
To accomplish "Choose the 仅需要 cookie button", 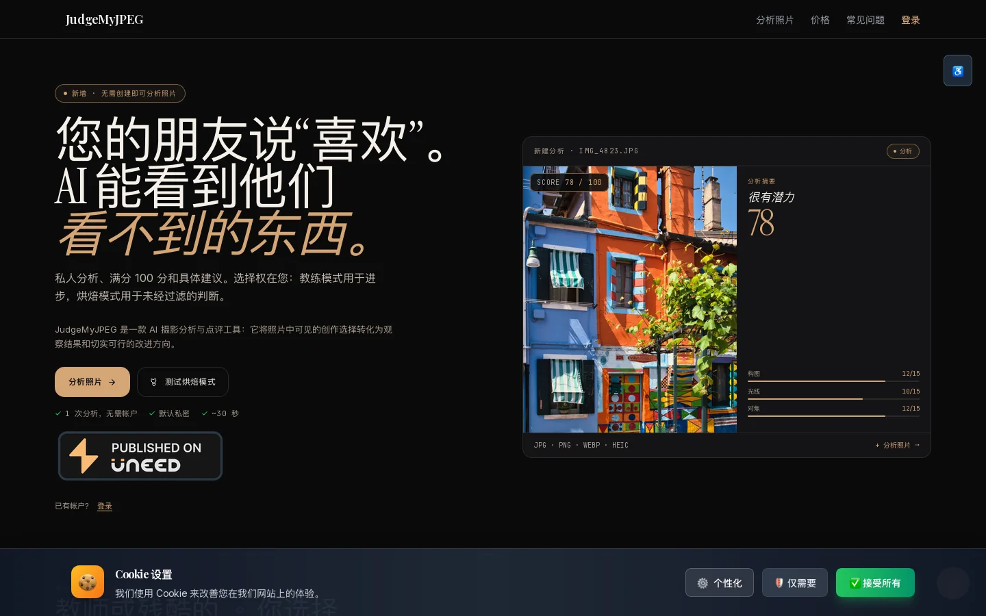I will pyautogui.click(x=795, y=582).
